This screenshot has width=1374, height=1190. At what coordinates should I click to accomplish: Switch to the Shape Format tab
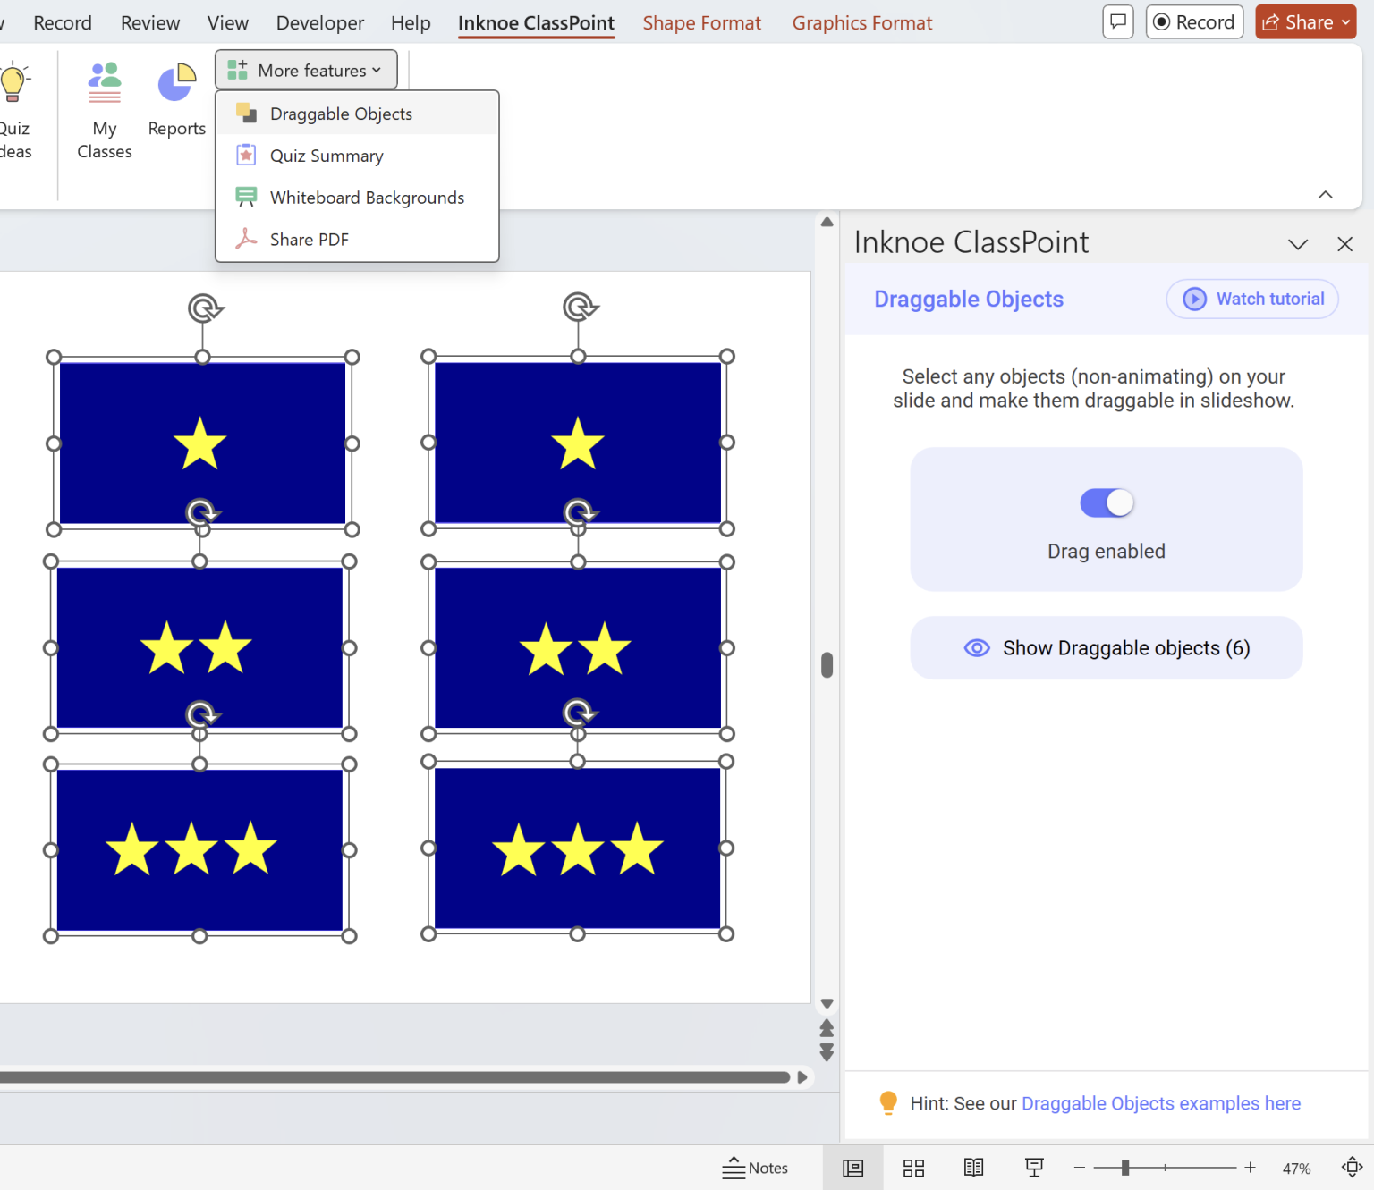point(701,22)
